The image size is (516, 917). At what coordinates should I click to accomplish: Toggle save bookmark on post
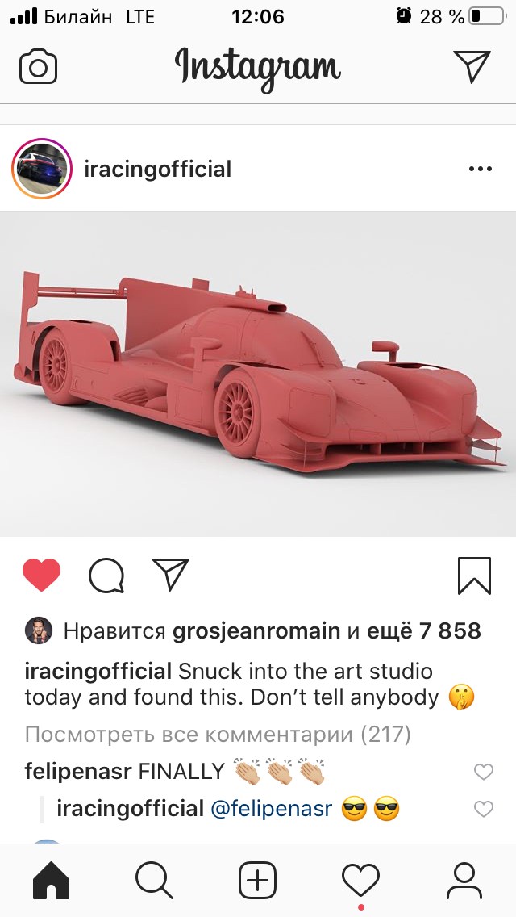pyautogui.click(x=475, y=576)
